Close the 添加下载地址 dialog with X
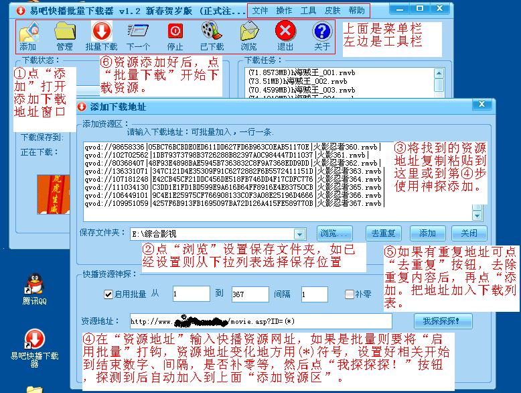This screenshot has height=393, width=521. pyautogui.click(x=481, y=105)
